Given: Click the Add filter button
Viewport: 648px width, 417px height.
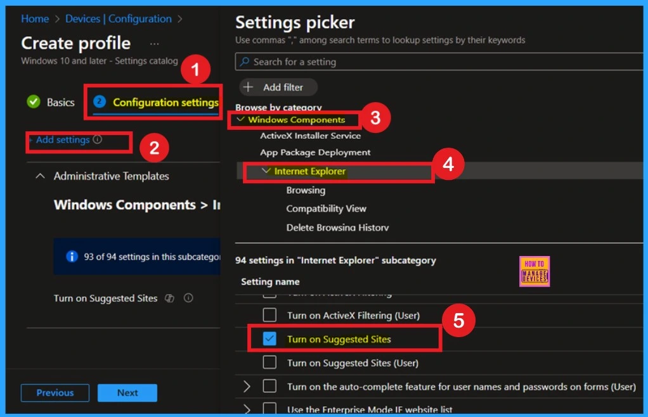Looking at the screenshot, I should (x=278, y=87).
